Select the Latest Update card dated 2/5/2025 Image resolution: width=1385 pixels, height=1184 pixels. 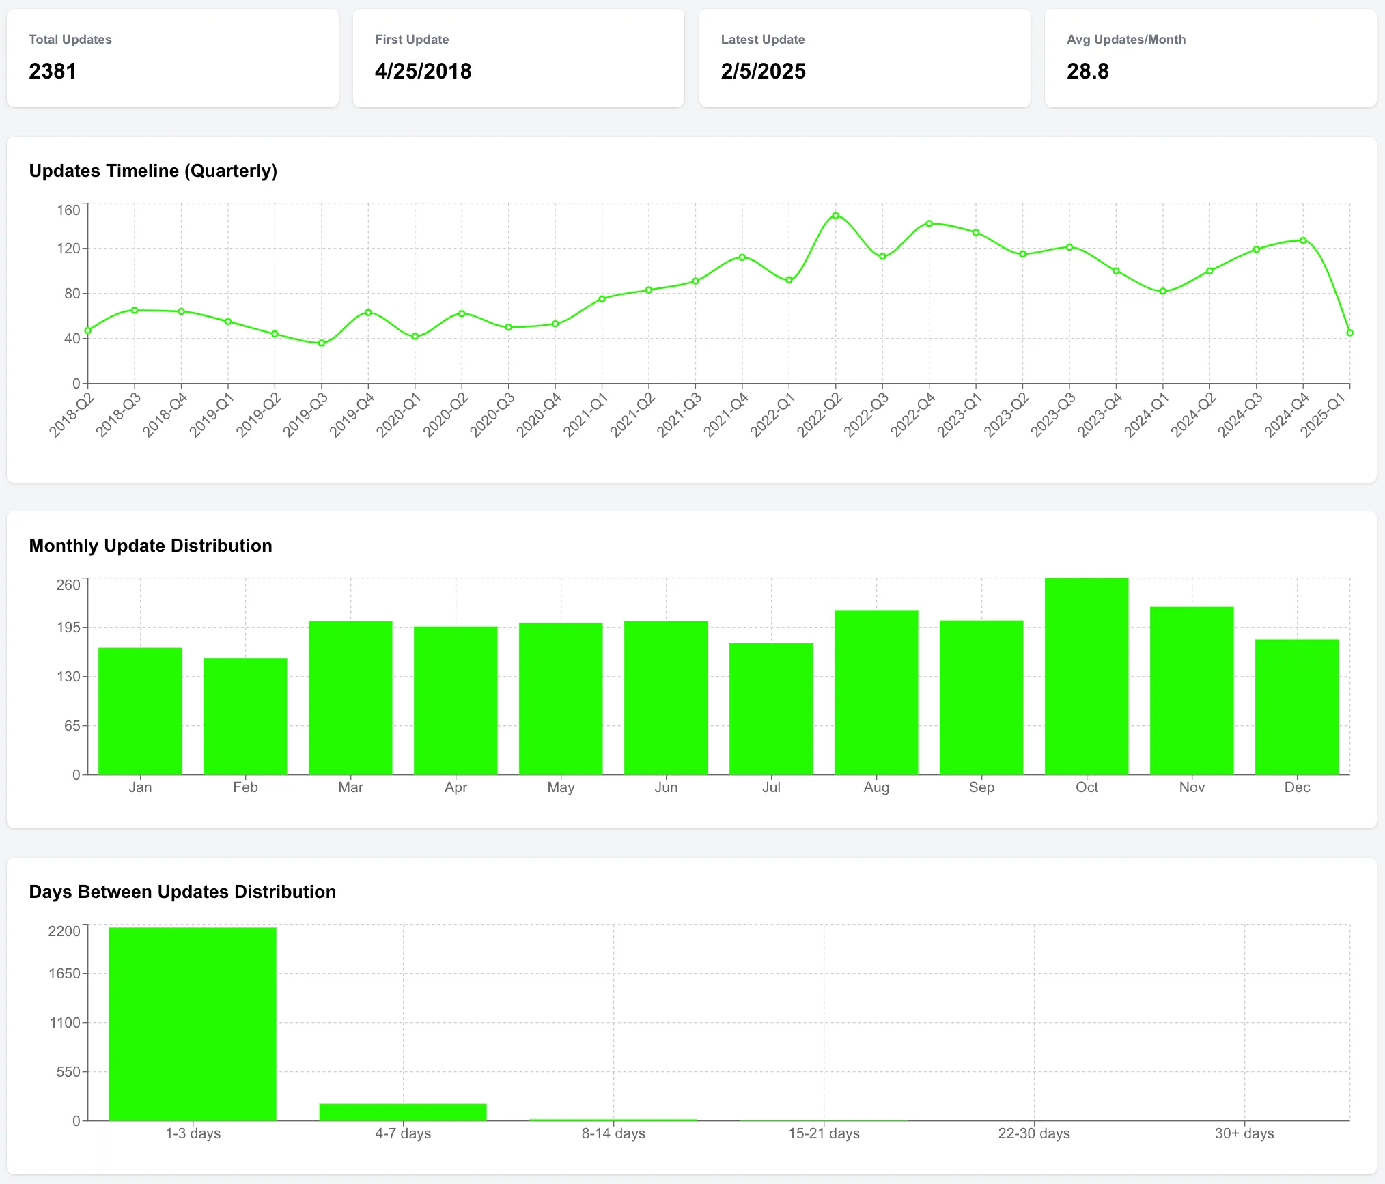864,58
